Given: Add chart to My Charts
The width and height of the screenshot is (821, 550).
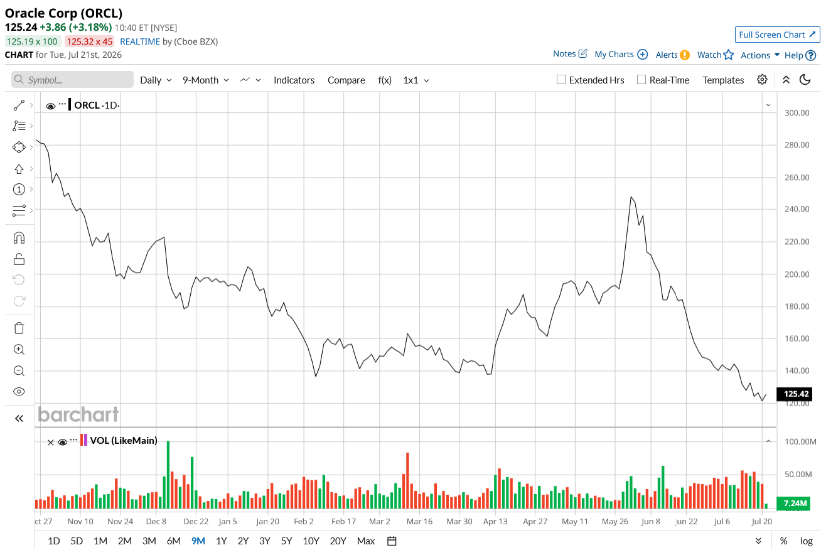Looking at the screenshot, I should click(x=621, y=55).
